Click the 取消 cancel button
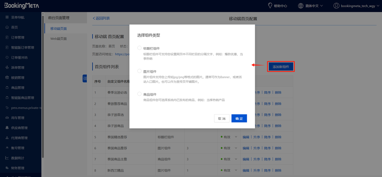 point(222,118)
